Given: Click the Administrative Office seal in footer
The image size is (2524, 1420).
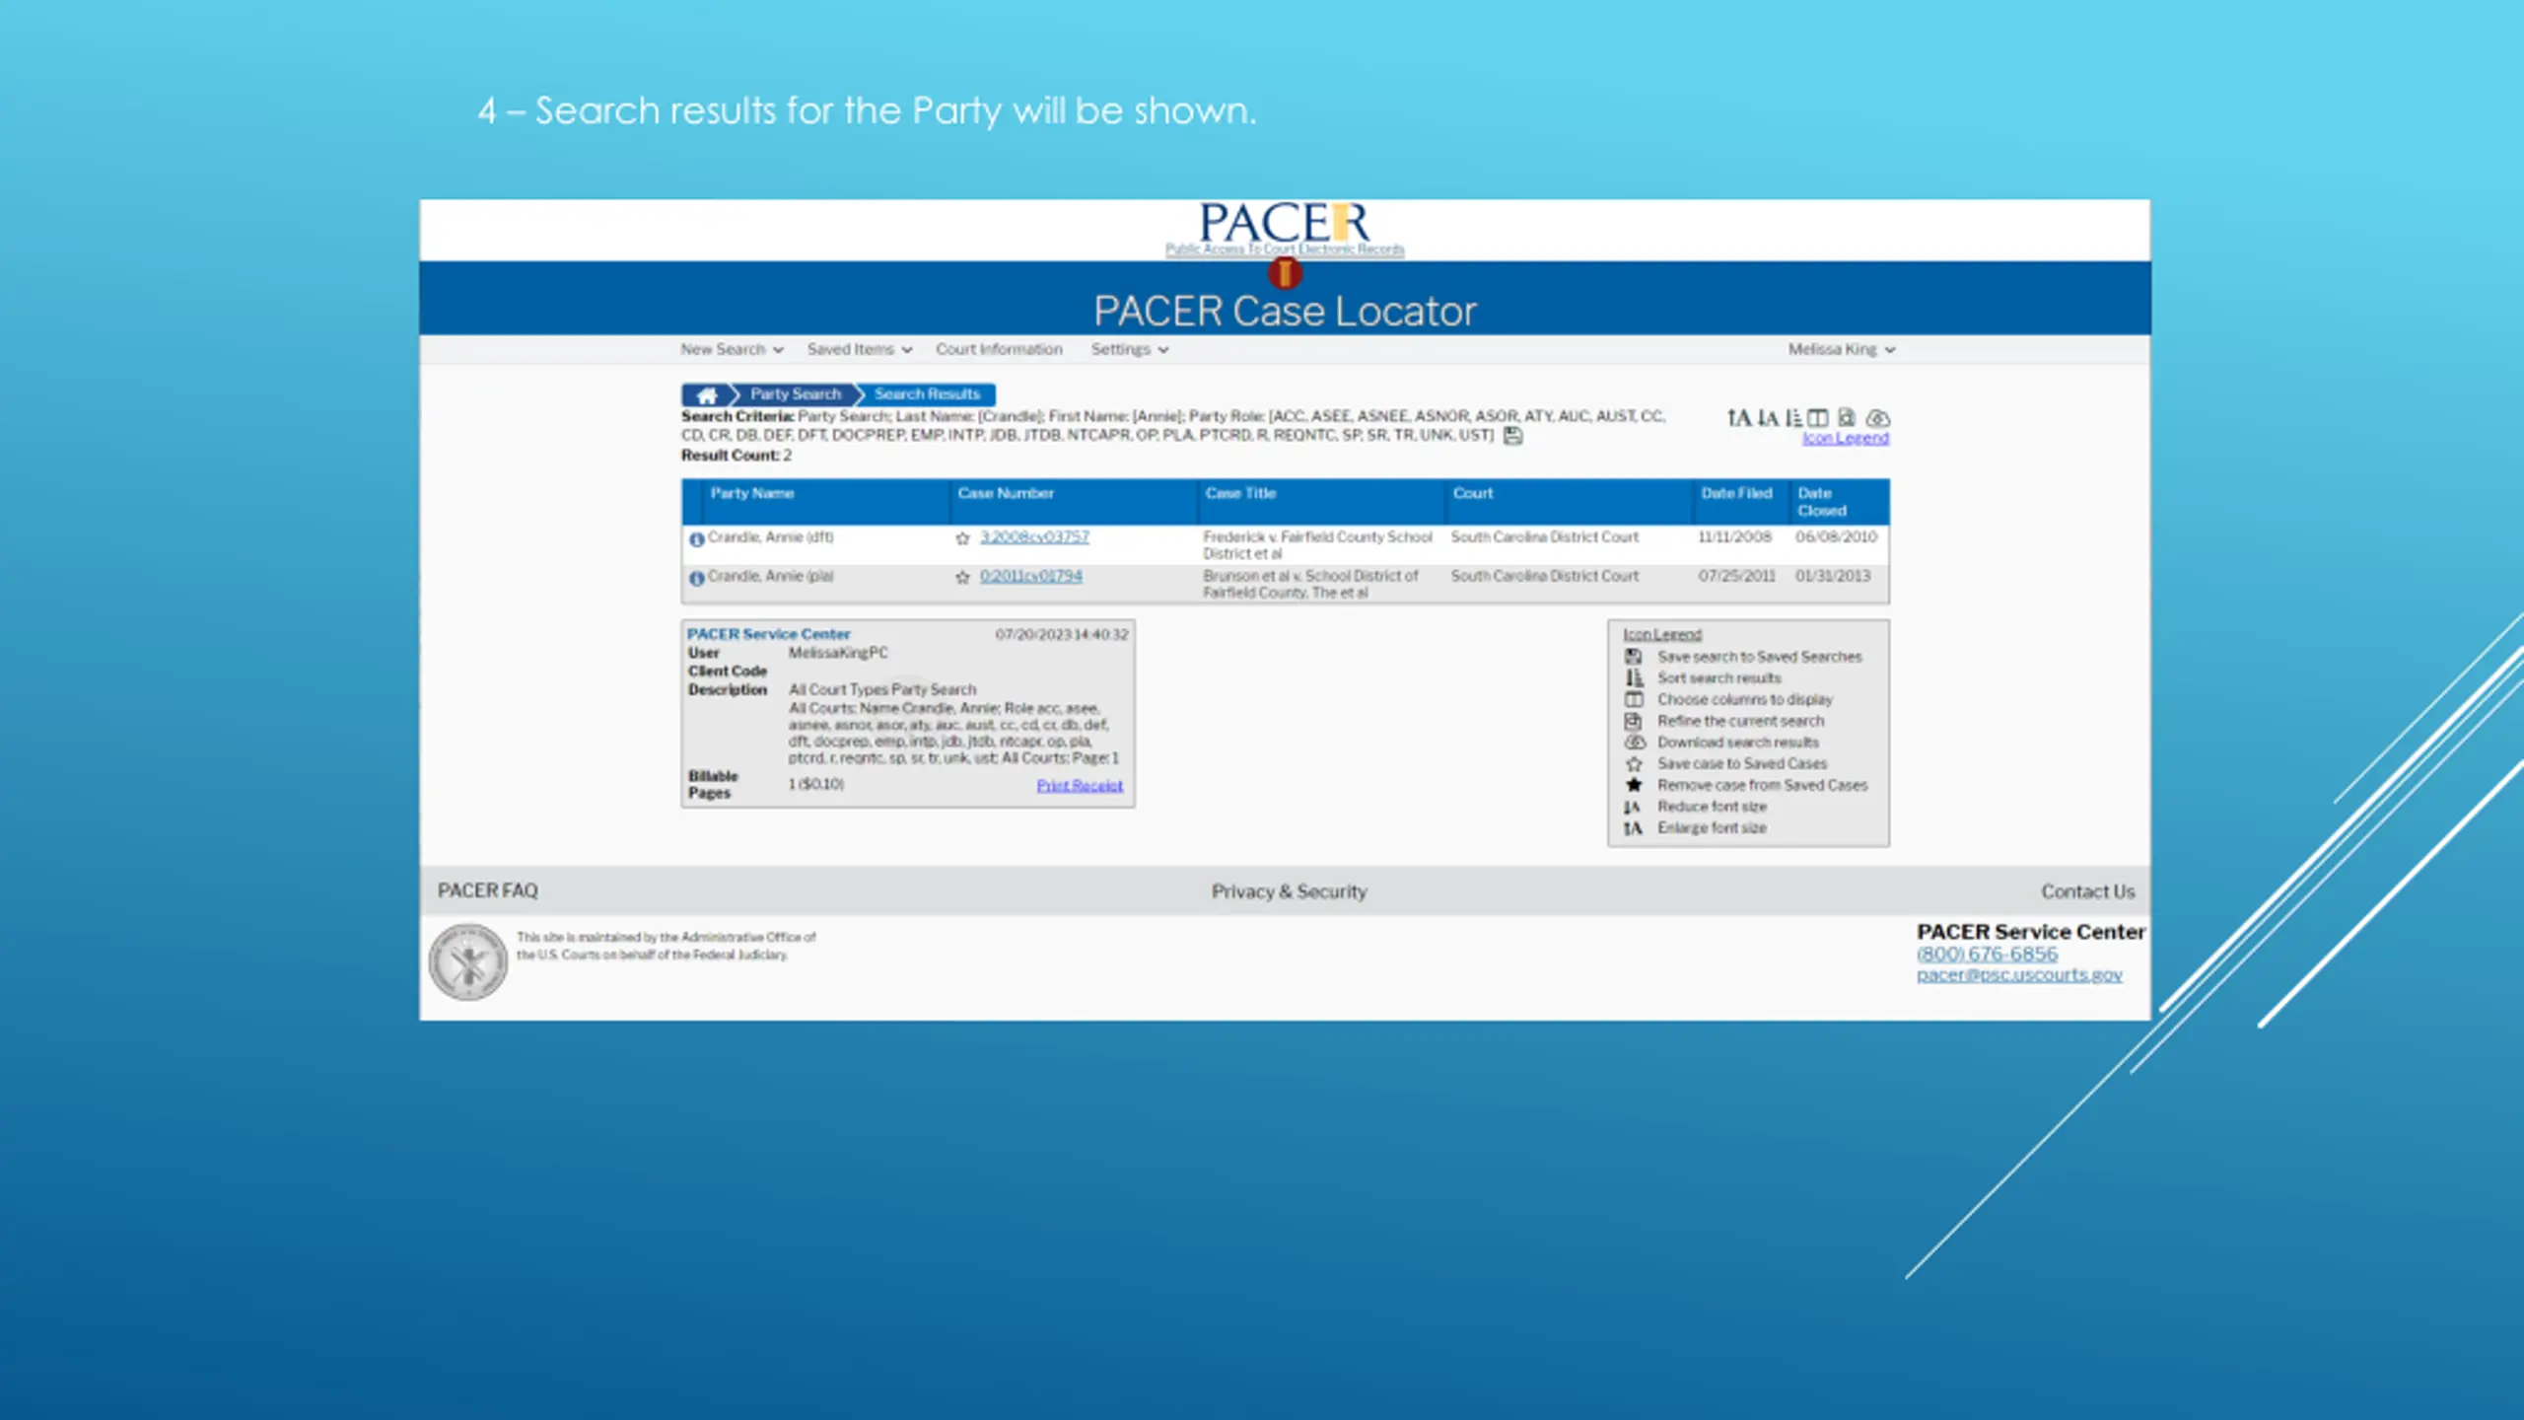Looking at the screenshot, I should tap(468, 961).
